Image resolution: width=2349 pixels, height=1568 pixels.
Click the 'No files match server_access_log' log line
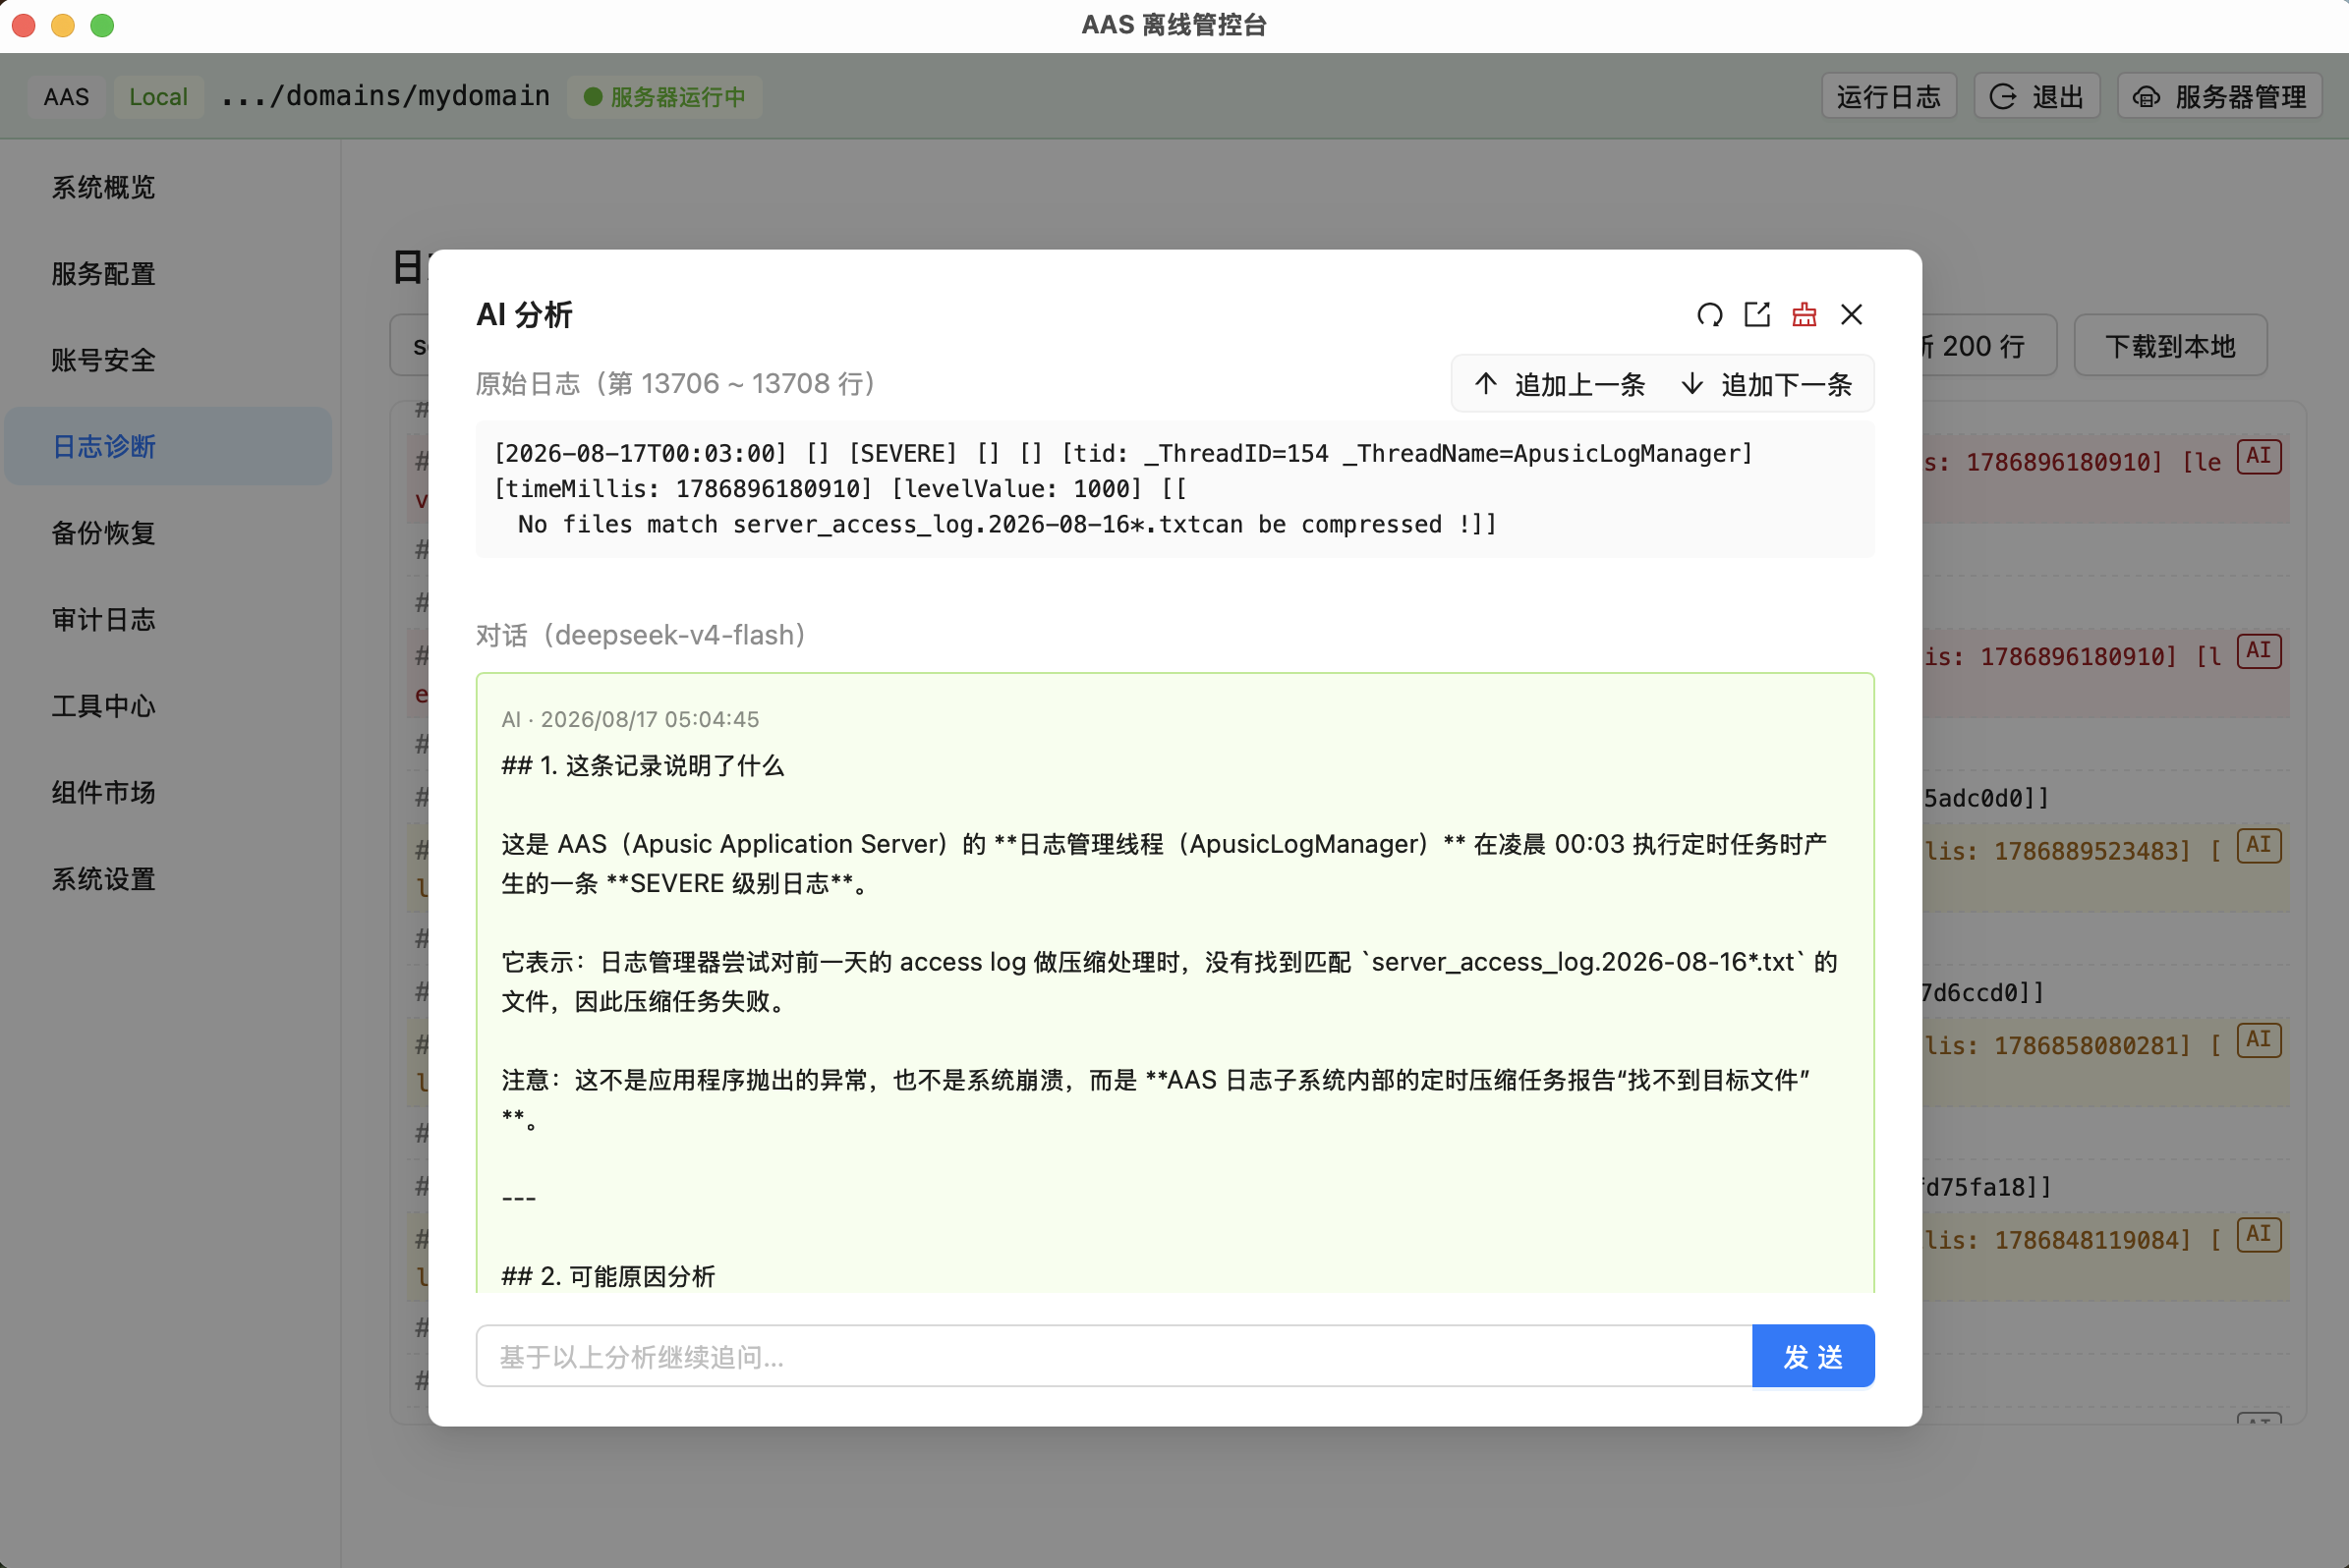[x=1006, y=525]
